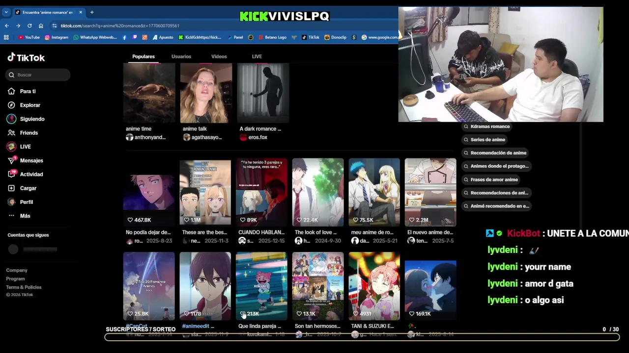
Task: Open the 'El nuevo anime de' video
Action: (430, 193)
